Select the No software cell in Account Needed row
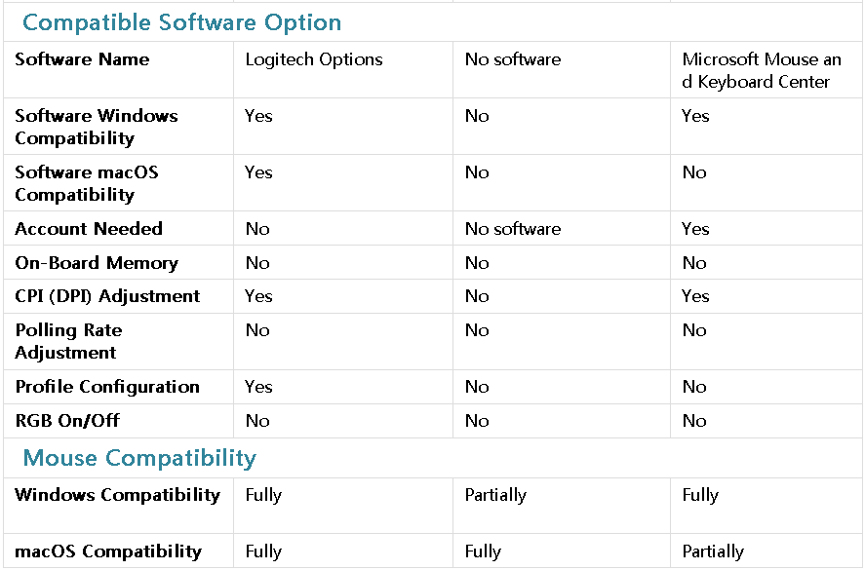This screenshot has height=570, width=865. coord(513,229)
